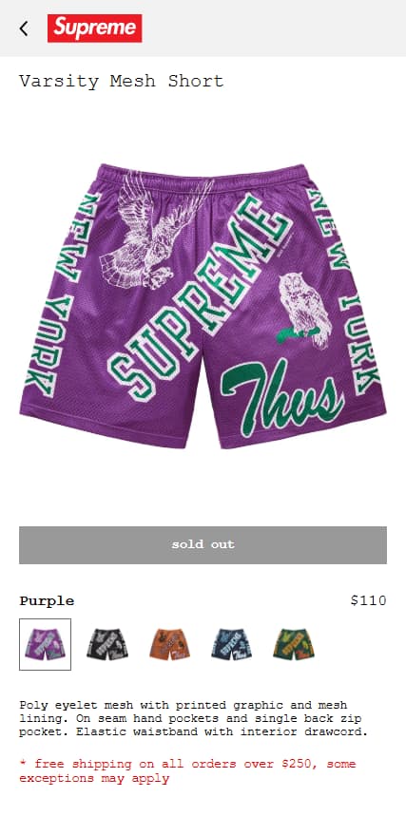The height and width of the screenshot is (835, 406).
Task: Pick the orange shorts color variant
Action: (x=169, y=644)
